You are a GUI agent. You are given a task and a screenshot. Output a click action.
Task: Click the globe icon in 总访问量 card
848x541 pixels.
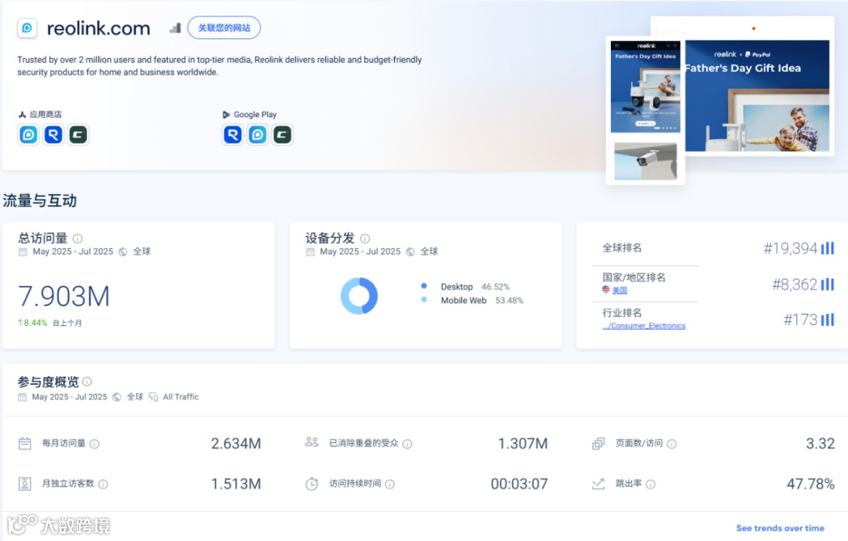[x=122, y=251]
